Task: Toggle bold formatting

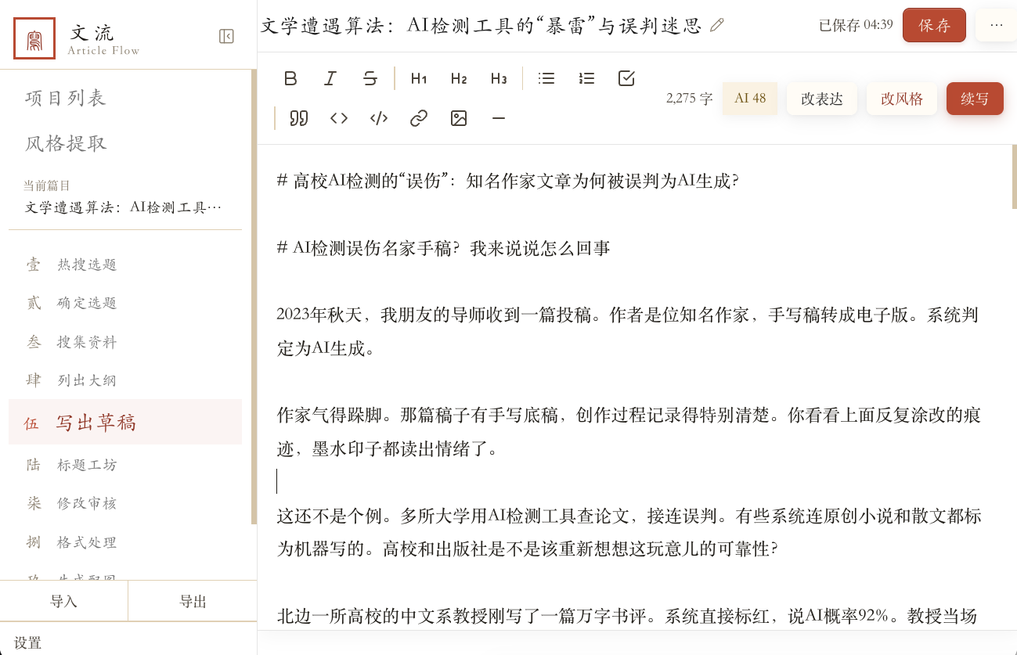Action: (290, 78)
